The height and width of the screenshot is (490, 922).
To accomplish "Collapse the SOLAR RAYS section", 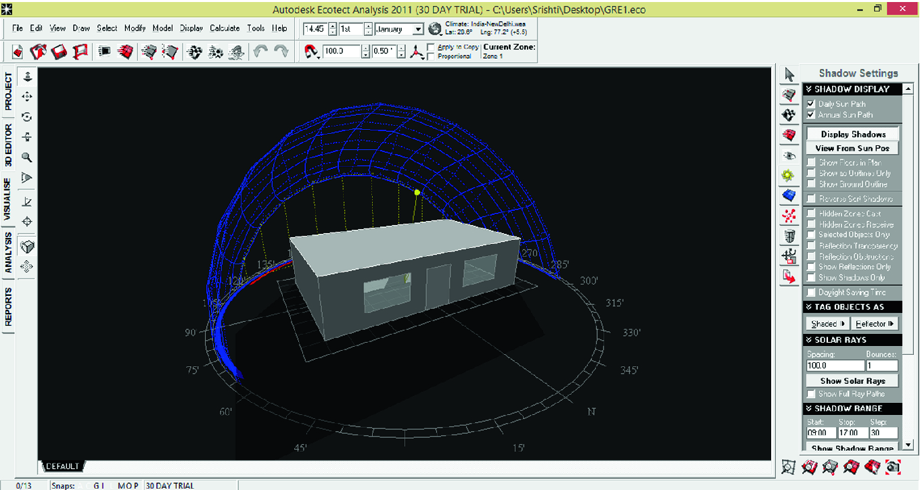I will coord(852,340).
